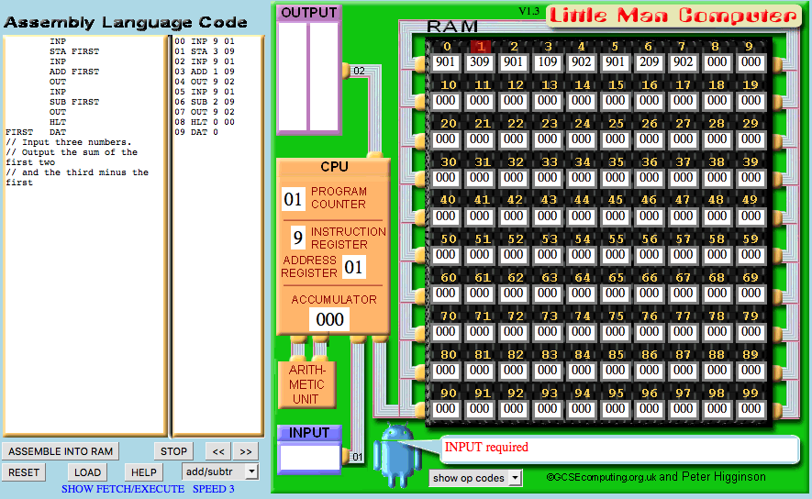Select RAM cell 4 containing 902
This screenshot has width=812, height=499.
point(581,62)
